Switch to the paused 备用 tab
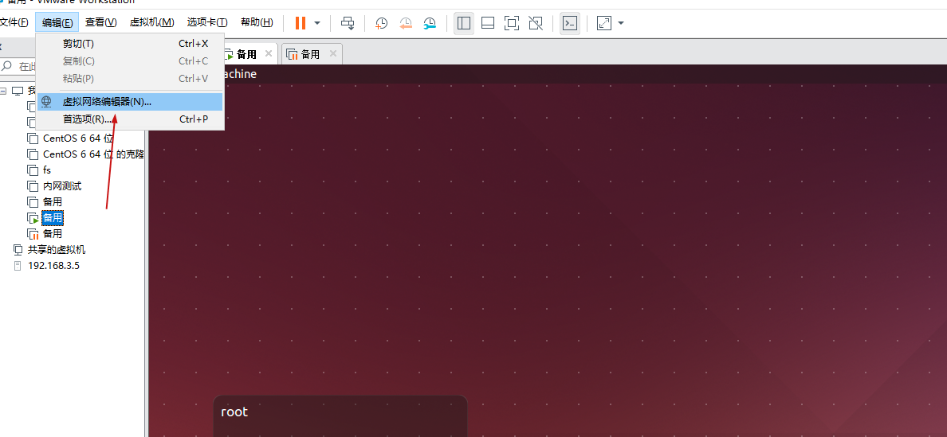This screenshot has height=437, width=947. click(x=310, y=54)
